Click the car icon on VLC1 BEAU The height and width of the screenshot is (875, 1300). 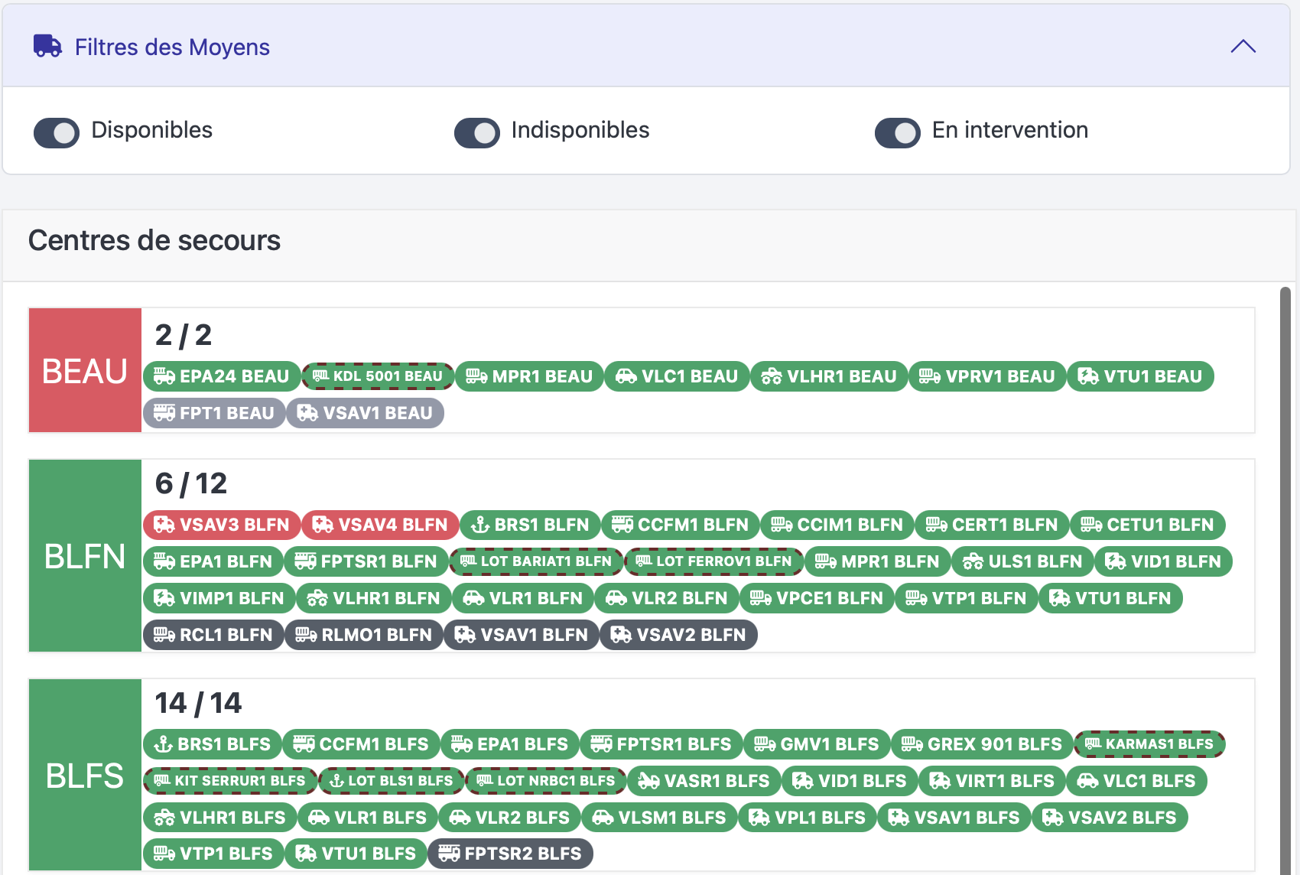click(626, 376)
